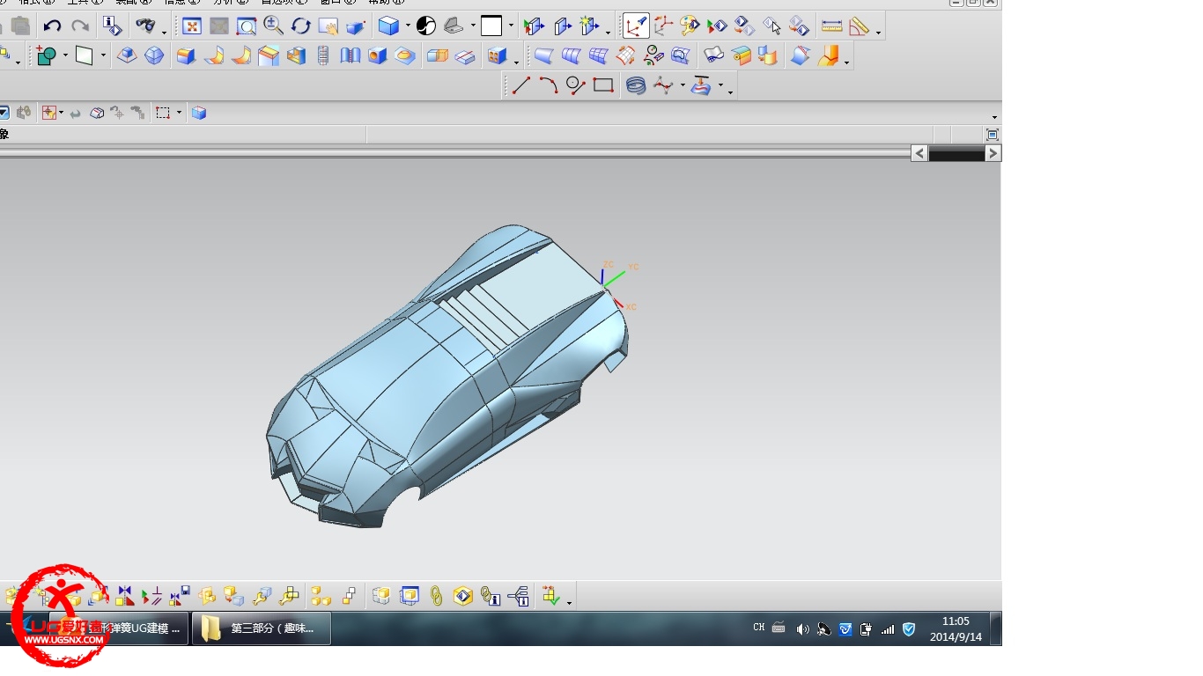Click the horizontal scrollbar left arrow

[x=919, y=153]
